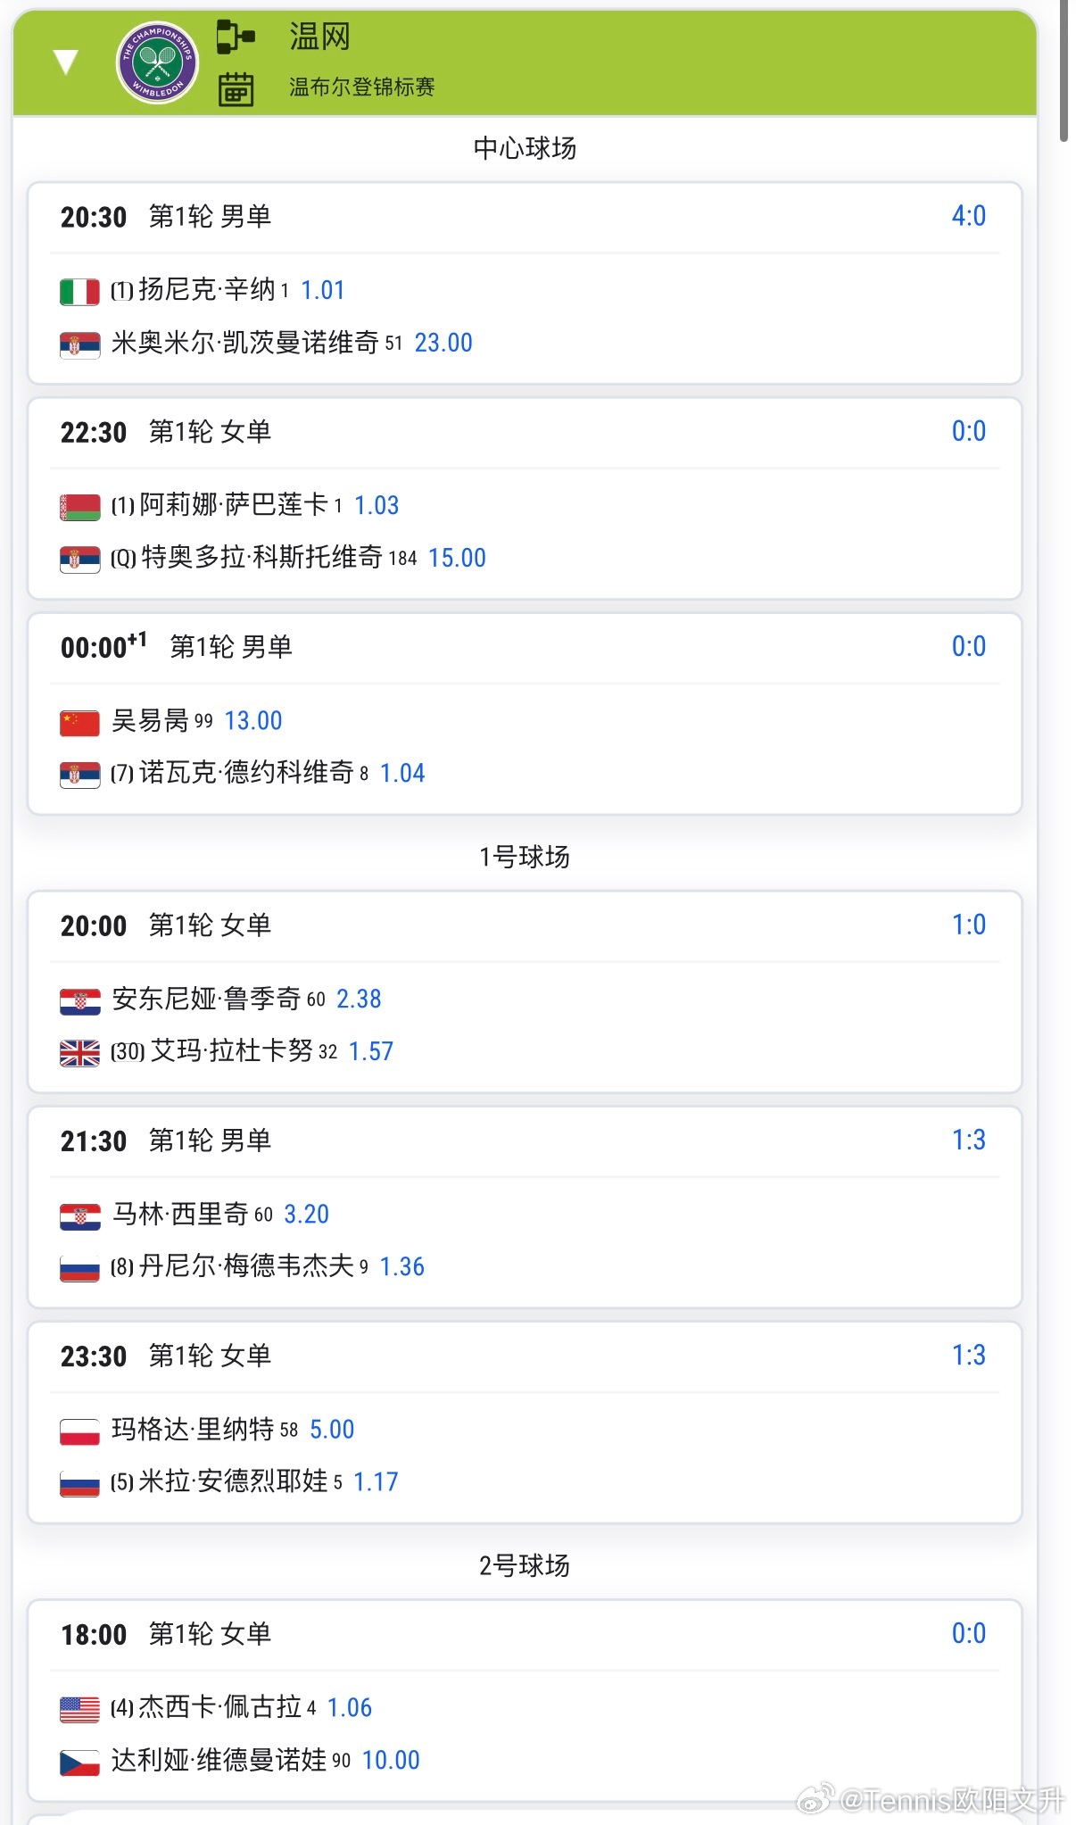Open the Wimbledon Championships logo
The height and width of the screenshot is (1825, 1076).
157,62
